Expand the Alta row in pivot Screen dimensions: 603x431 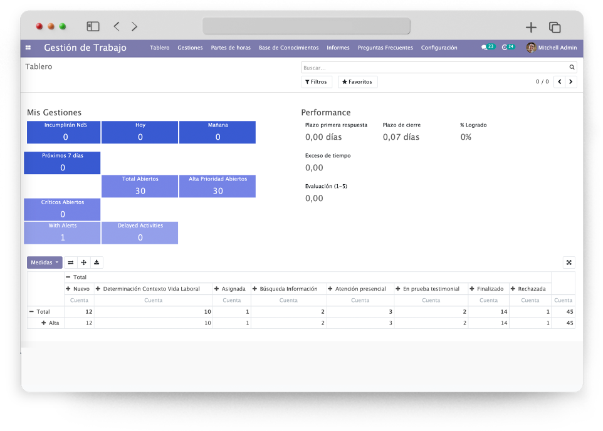pyautogui.click(x=50, y=323)
